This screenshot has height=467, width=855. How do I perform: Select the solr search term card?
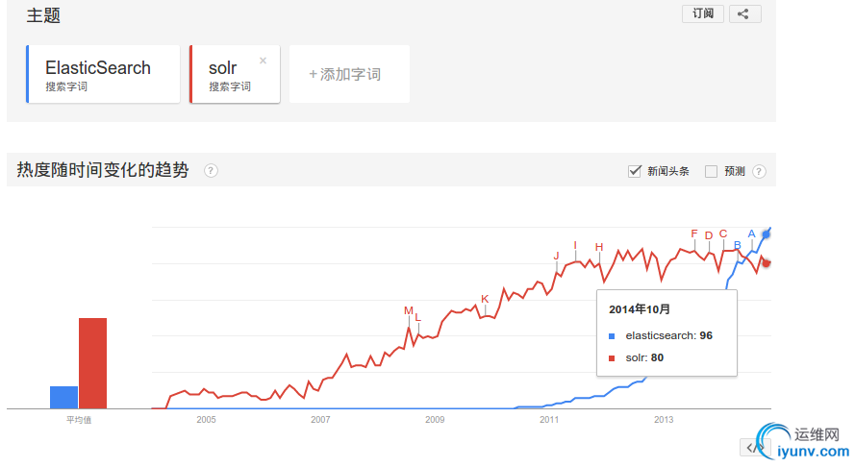[x=235, y=74]
